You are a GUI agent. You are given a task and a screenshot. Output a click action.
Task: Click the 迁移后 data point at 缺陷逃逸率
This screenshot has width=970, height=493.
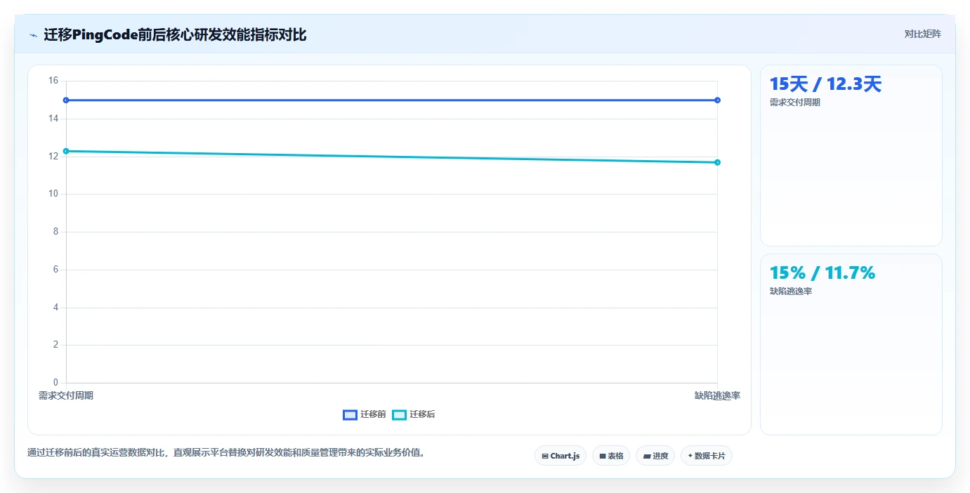coord(717,162)
